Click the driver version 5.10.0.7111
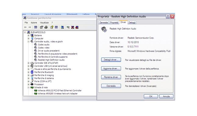Image resolution: width=197 pixels, height=116 pixels. (133, 47)
